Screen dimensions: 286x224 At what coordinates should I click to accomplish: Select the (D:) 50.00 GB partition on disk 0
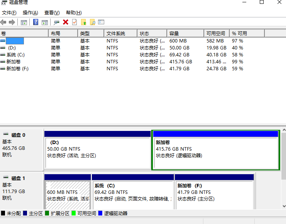click(x=98, y=150)
